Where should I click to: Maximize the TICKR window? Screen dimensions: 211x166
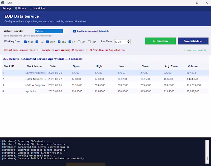click(197, 3)
